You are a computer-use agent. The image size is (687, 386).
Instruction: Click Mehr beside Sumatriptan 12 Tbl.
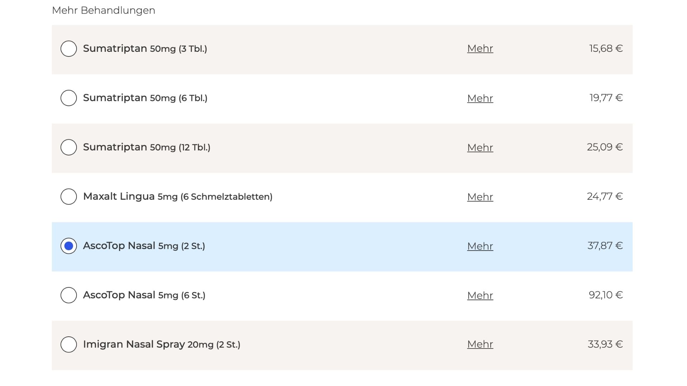pyautogui.click(x=480, y=147)
